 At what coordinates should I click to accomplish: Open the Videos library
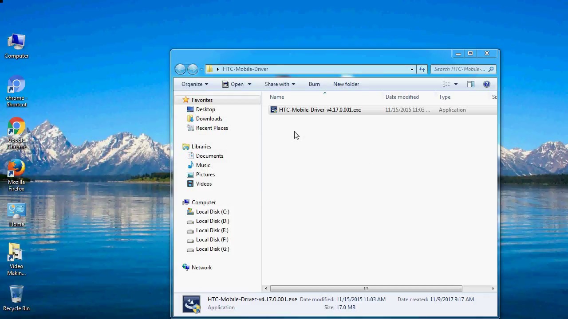[204, 184]
